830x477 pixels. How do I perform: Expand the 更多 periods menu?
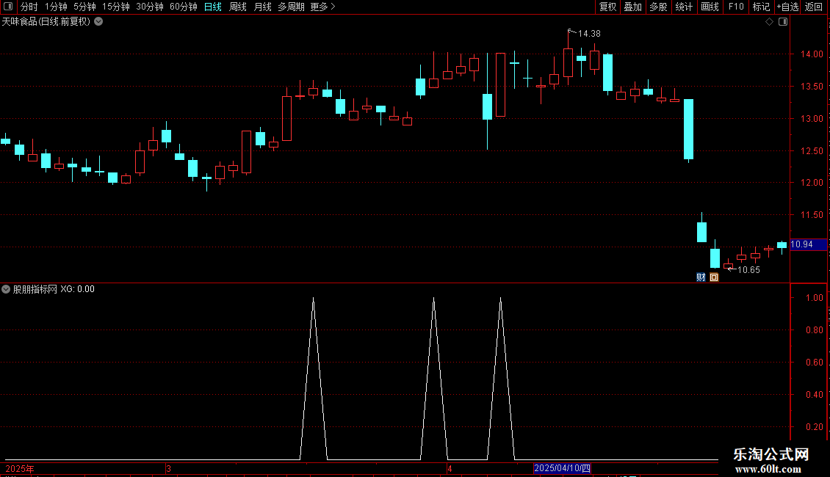(x=323, y=7)
